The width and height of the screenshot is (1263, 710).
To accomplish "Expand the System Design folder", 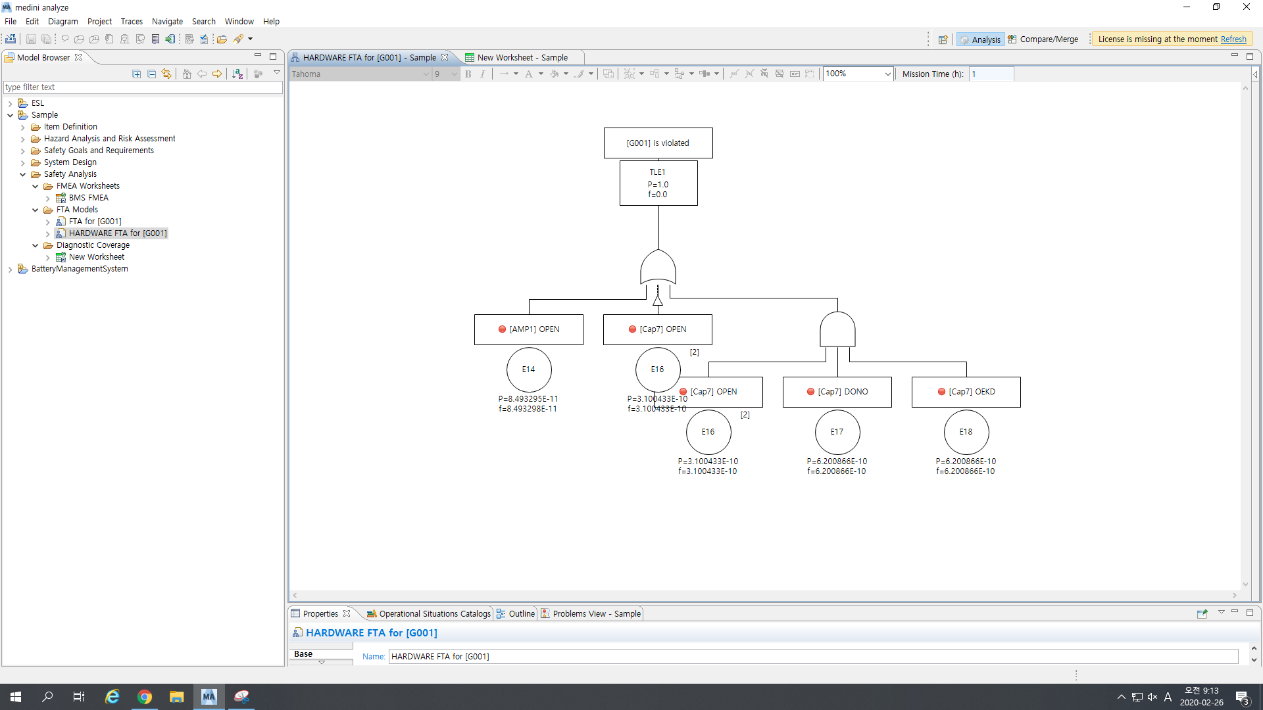I will [23, 163].
